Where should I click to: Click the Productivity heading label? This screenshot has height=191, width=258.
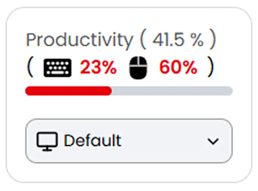(79, 40)
